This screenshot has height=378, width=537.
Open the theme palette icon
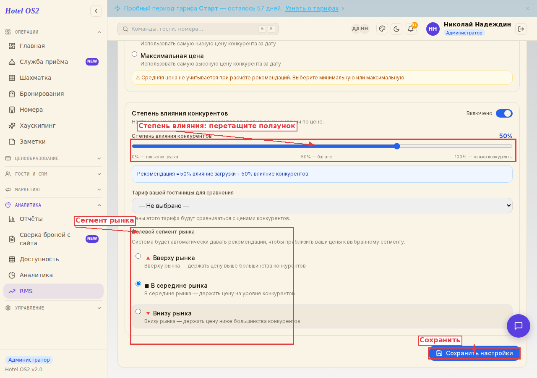pyautogui.click(x=382, y=29)
